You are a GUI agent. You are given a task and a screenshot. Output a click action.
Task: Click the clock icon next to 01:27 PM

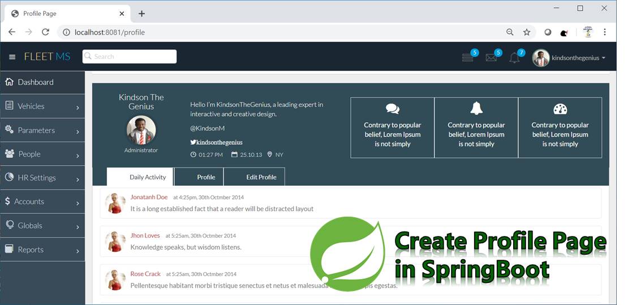pyautogui.click(x=193, y=154)
